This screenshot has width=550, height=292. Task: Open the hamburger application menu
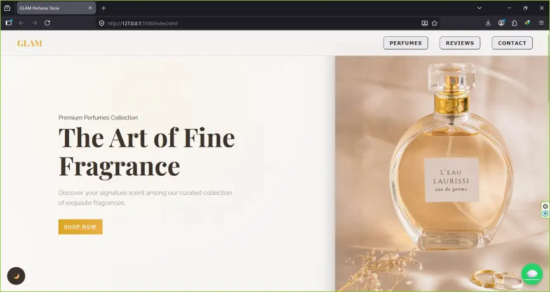[x=541, y=23]
